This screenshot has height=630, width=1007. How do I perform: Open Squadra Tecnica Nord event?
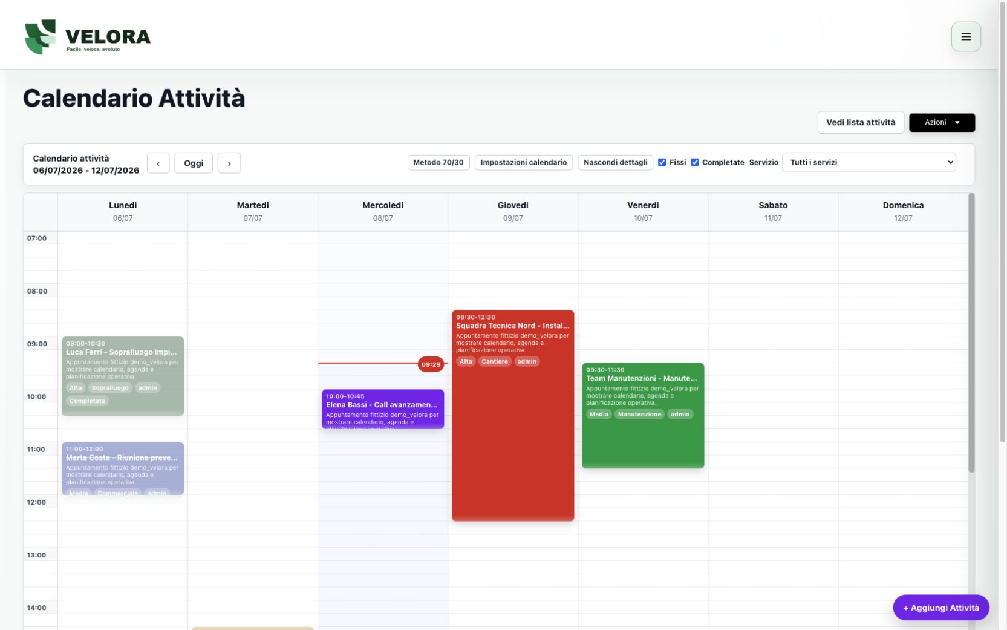[513, 415]
